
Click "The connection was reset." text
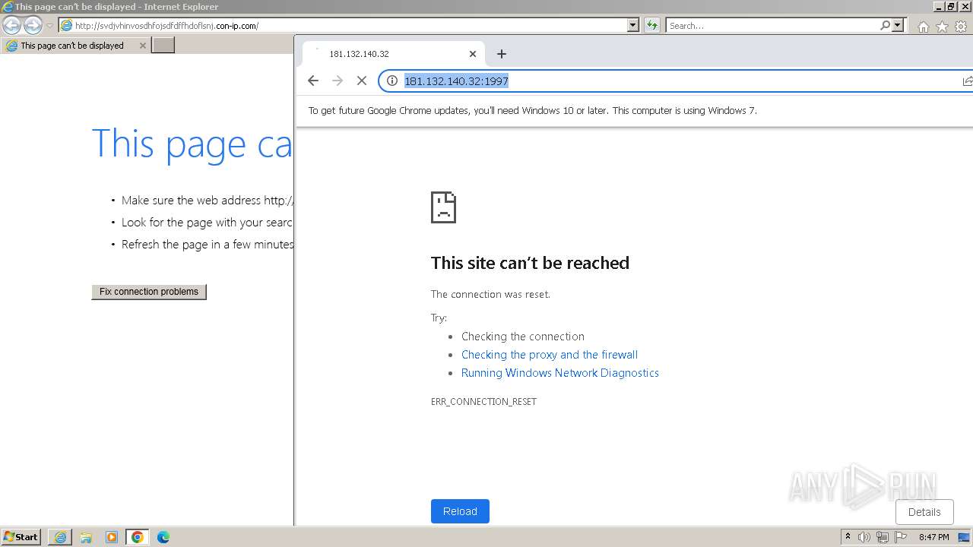490,295
